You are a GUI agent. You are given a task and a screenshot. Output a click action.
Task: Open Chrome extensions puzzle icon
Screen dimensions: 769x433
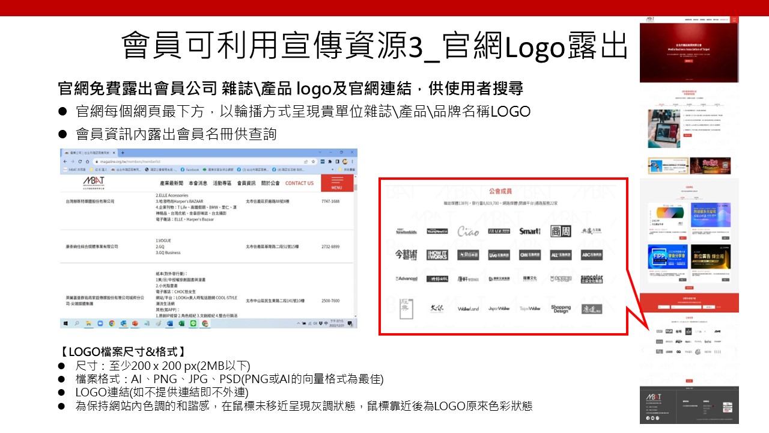point(330,161)
